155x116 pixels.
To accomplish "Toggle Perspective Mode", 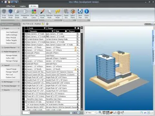I will click(x=25, y=14).
